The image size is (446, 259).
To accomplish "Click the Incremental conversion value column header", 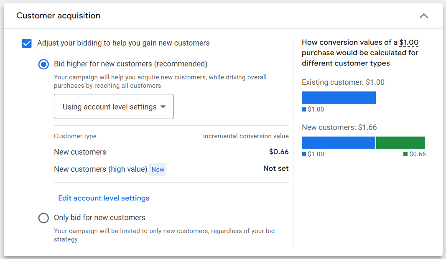I will tap(246, 136).
